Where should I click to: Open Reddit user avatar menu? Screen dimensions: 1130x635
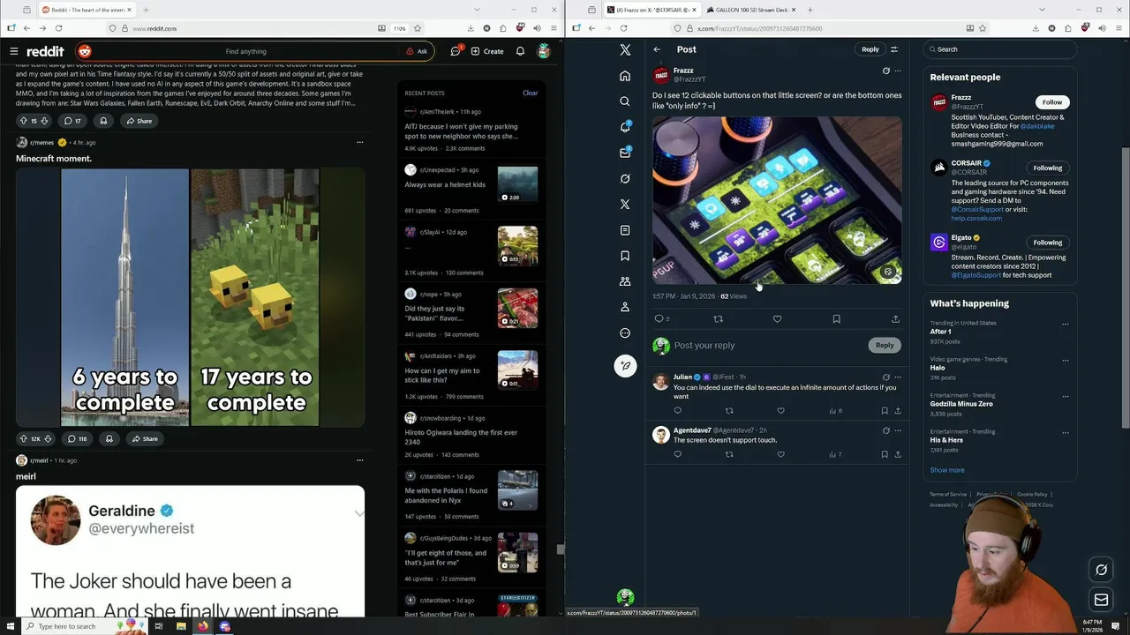pyautogui.click(x=544, y=51)
